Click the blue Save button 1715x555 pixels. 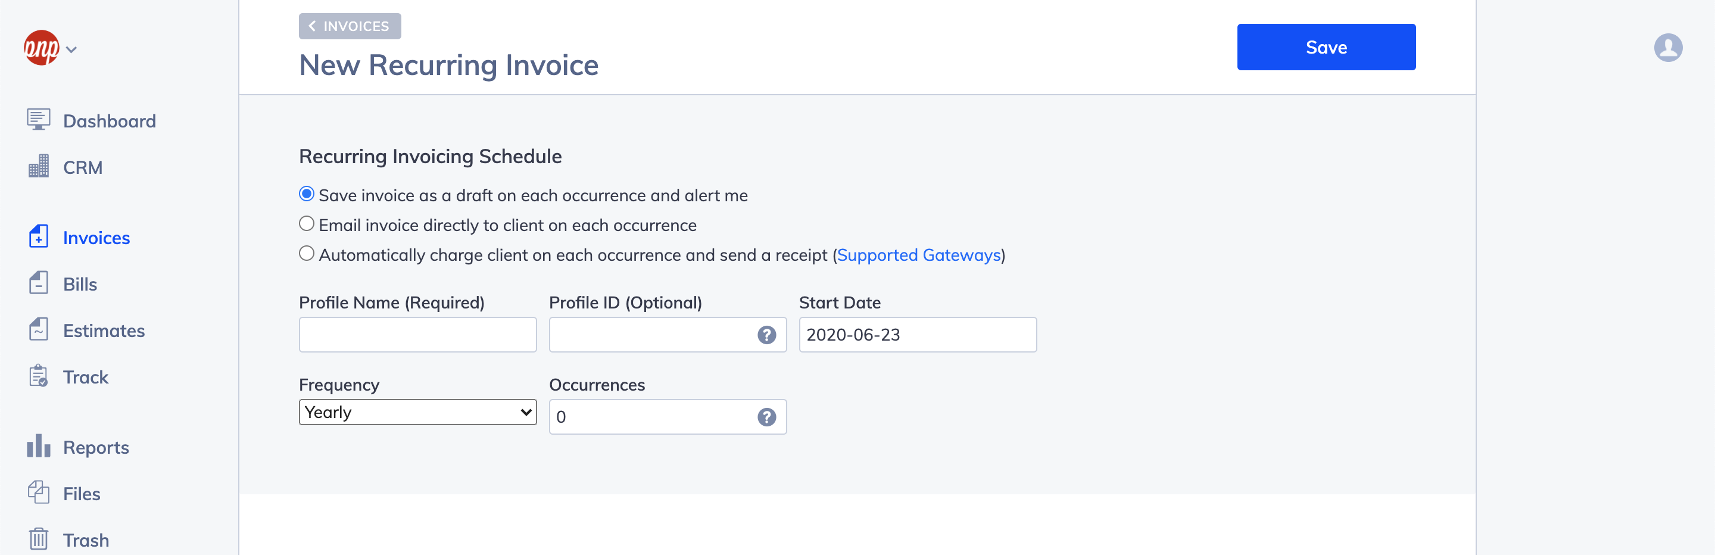1326,47
